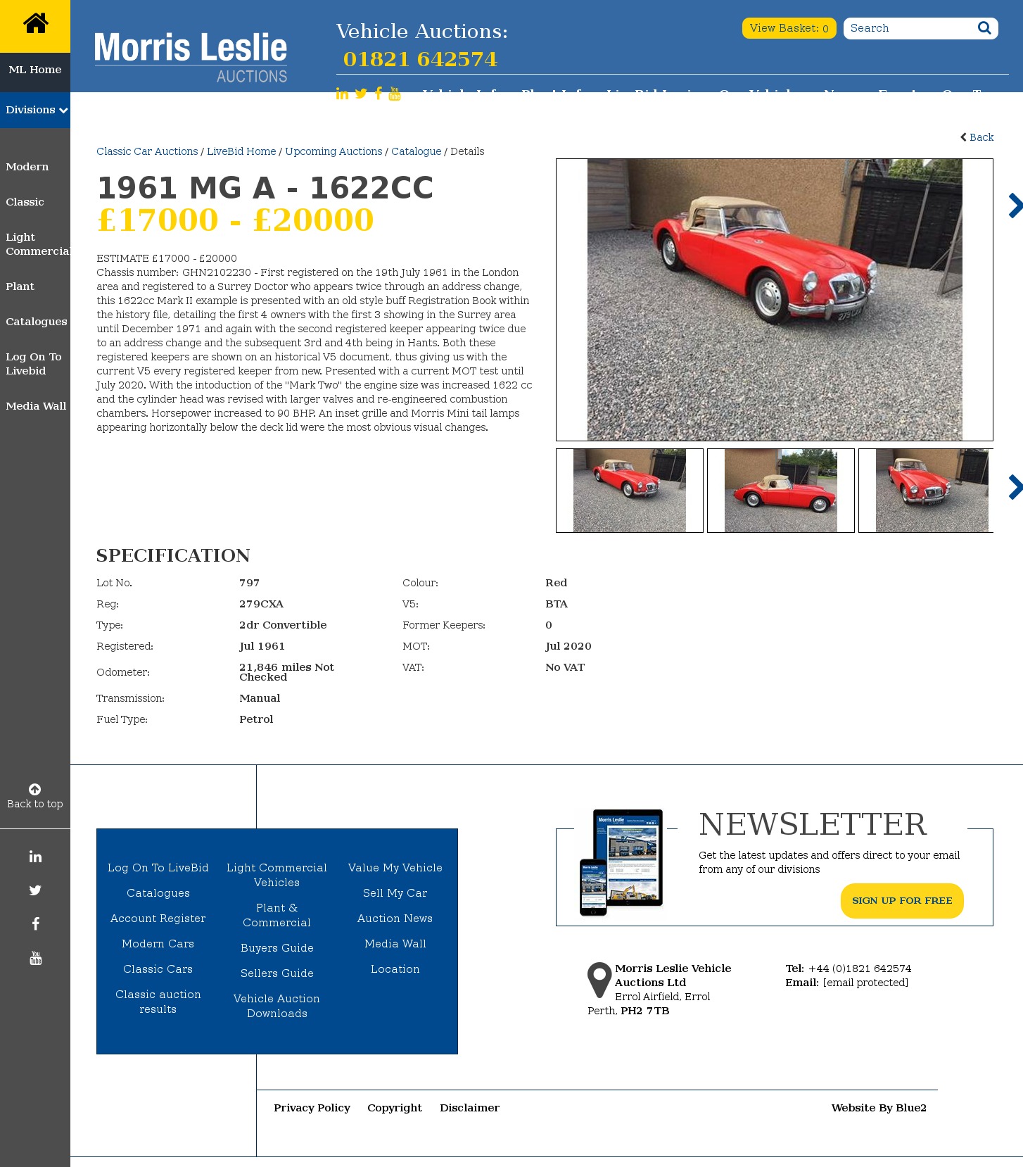
Task: Open Catalogues in the sidebar
Action: tap(37, 322)
